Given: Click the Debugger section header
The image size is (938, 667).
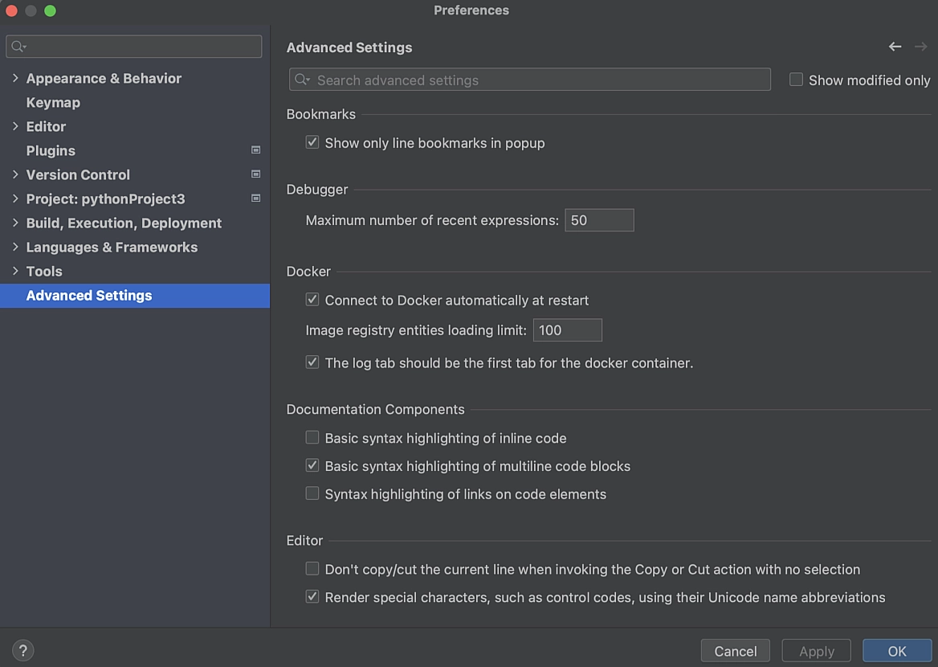Looking at the screenshot, I should click(x=317, y=190).
